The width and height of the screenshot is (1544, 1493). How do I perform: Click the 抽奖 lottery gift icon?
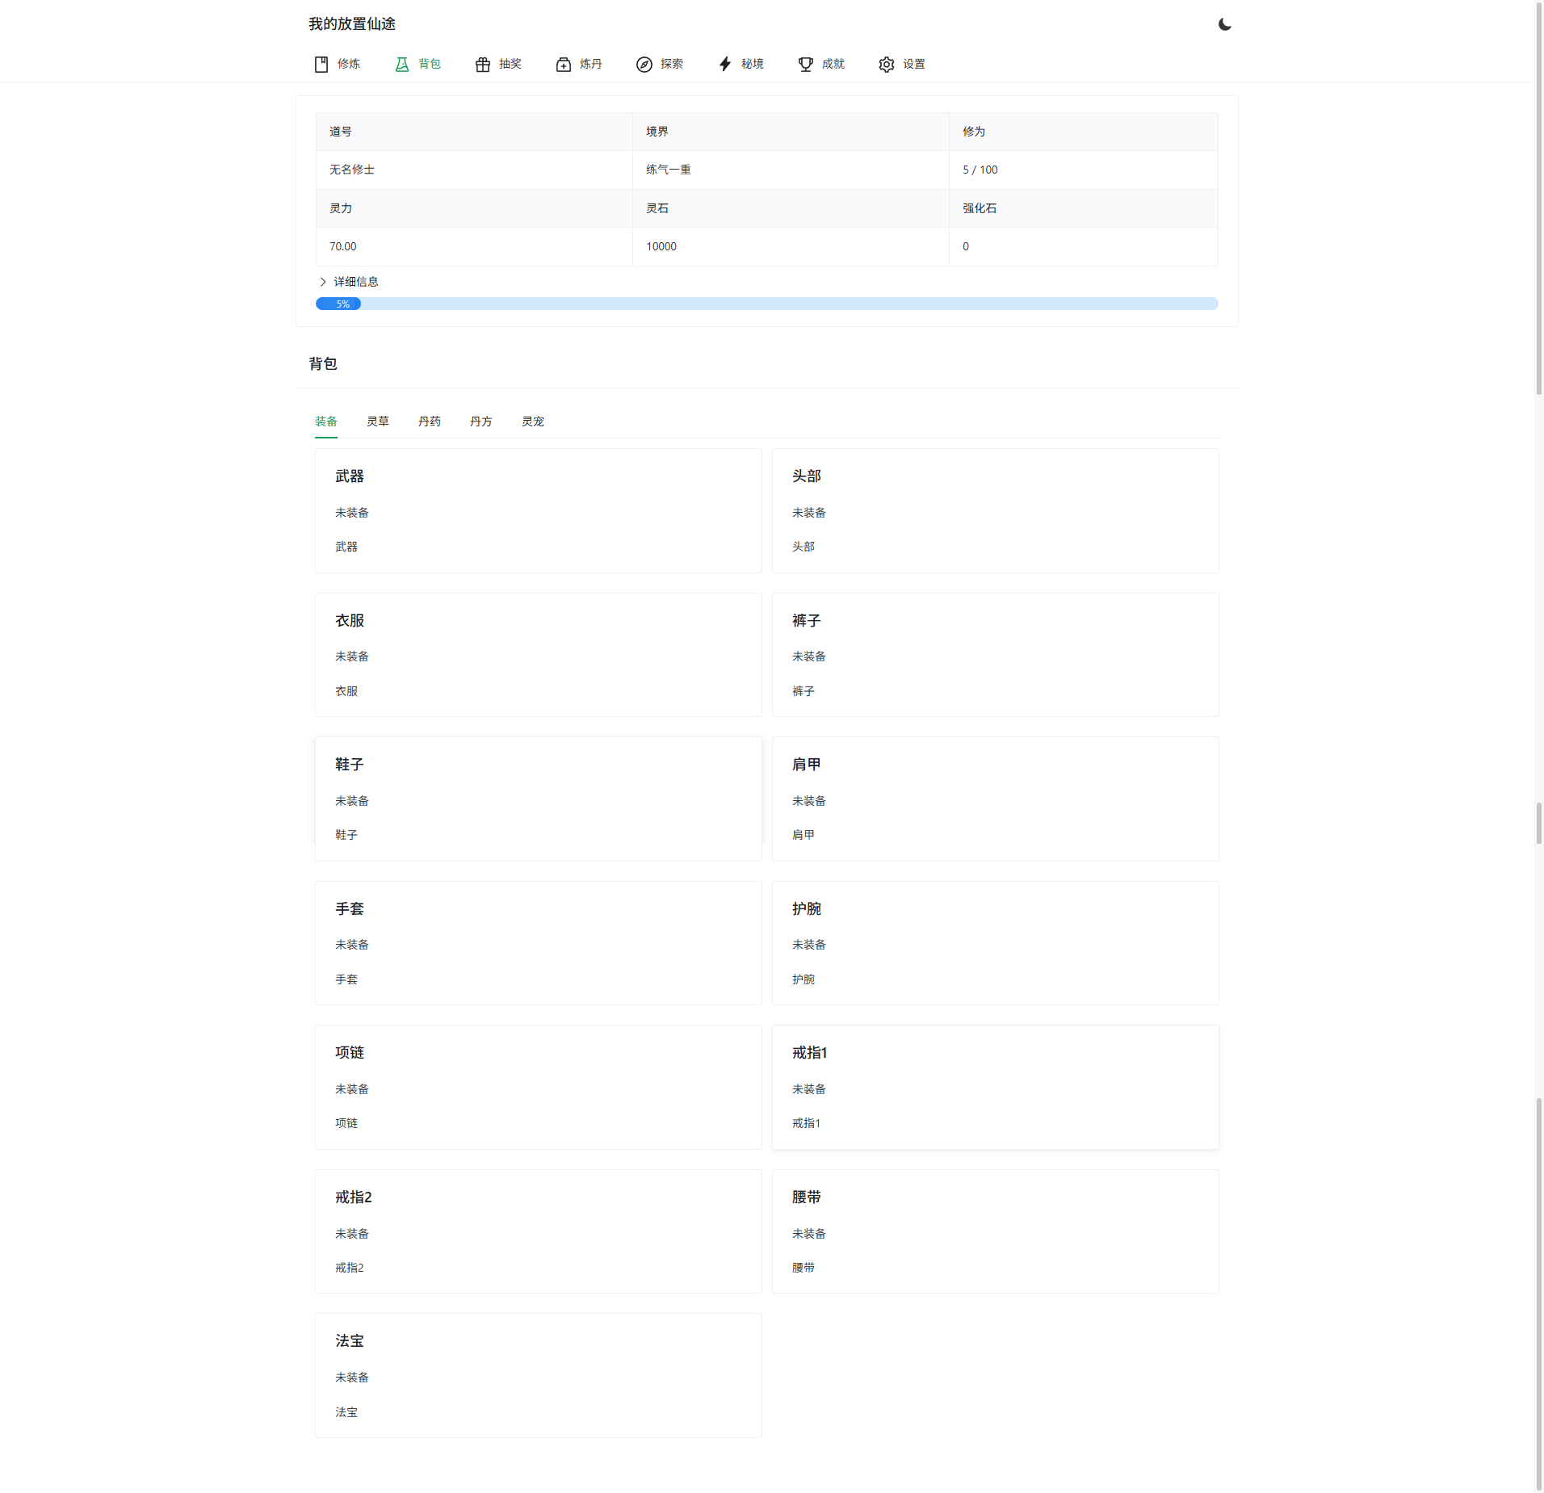point(482,65)
